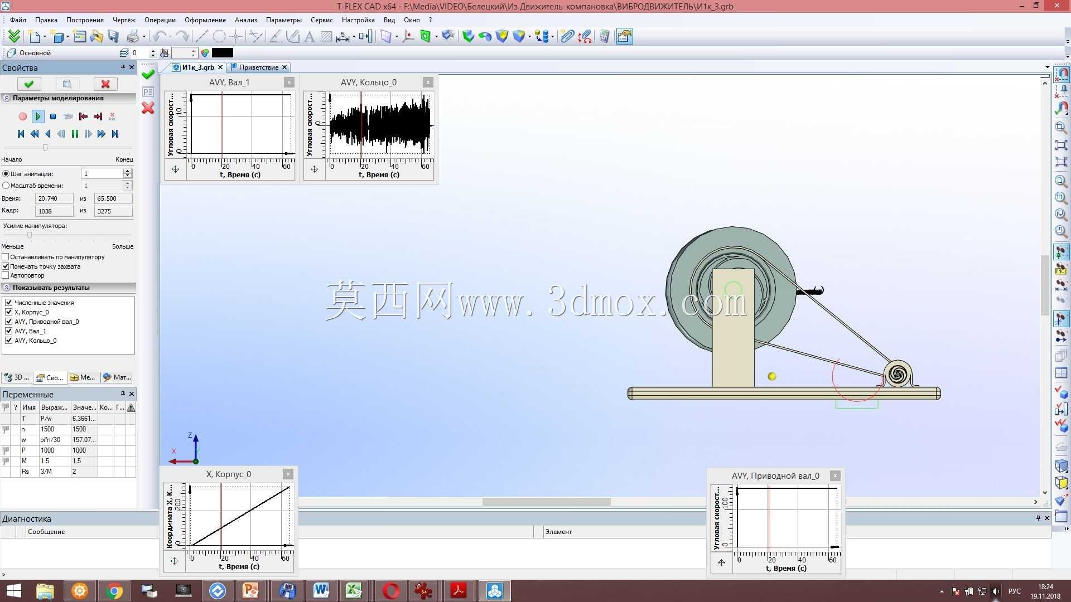
Task: Collapse the Показывать результаты section
Action: tap(7, 288)
